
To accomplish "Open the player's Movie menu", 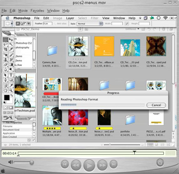I will coord(23,11).
